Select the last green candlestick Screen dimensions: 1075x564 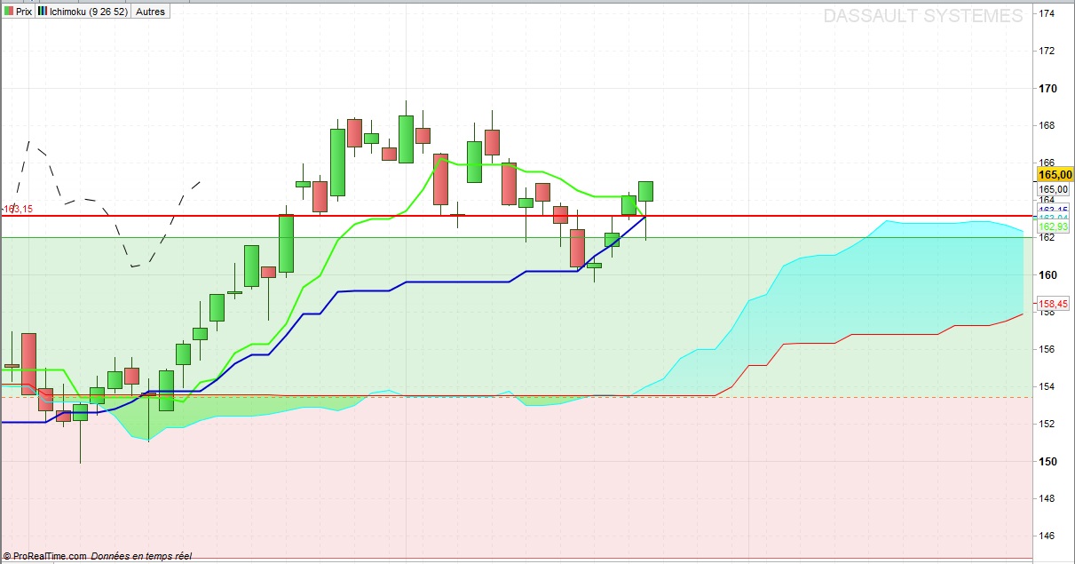[x=645, y=191]
